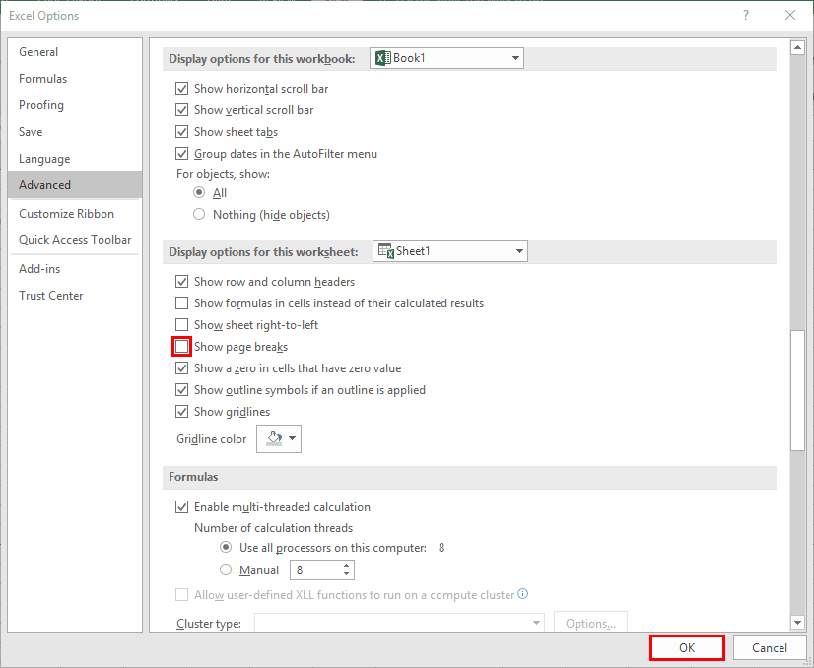The width and height of the screenshot is (814, 668).
Task: Open the Sheet1 worksheet dropdown
Action: tap(450, 251)
